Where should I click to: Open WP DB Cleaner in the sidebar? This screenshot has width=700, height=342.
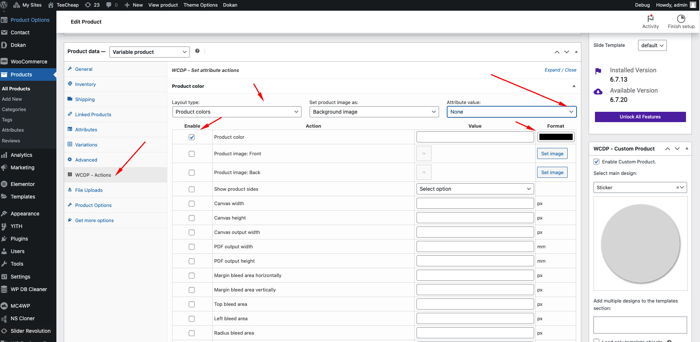pyautogui.click(x=28, y=289)
